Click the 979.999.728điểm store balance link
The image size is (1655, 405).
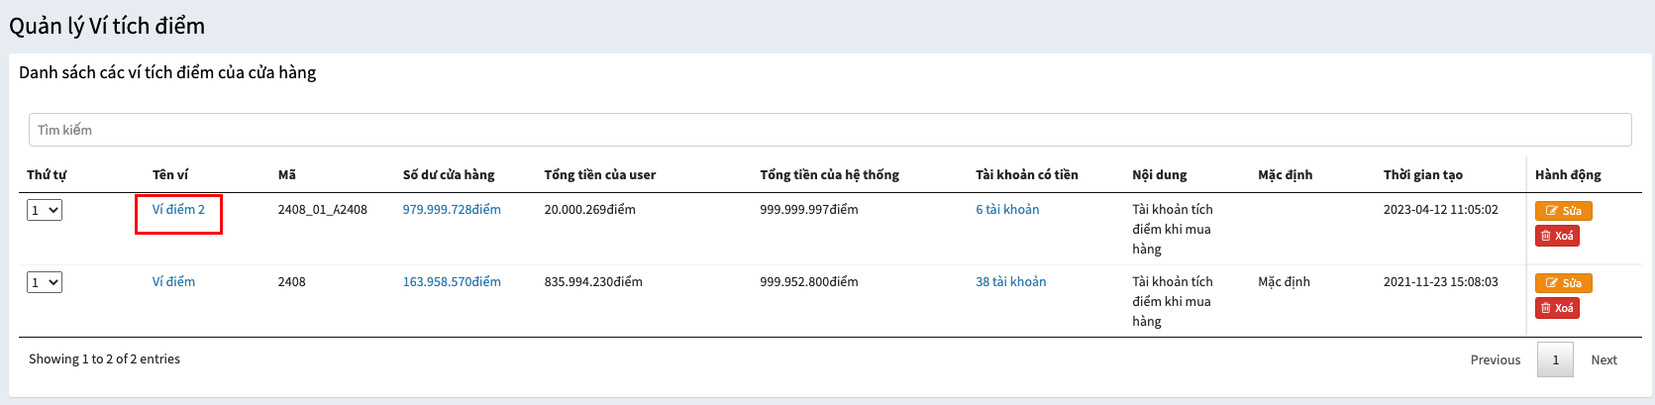point(451,210)
